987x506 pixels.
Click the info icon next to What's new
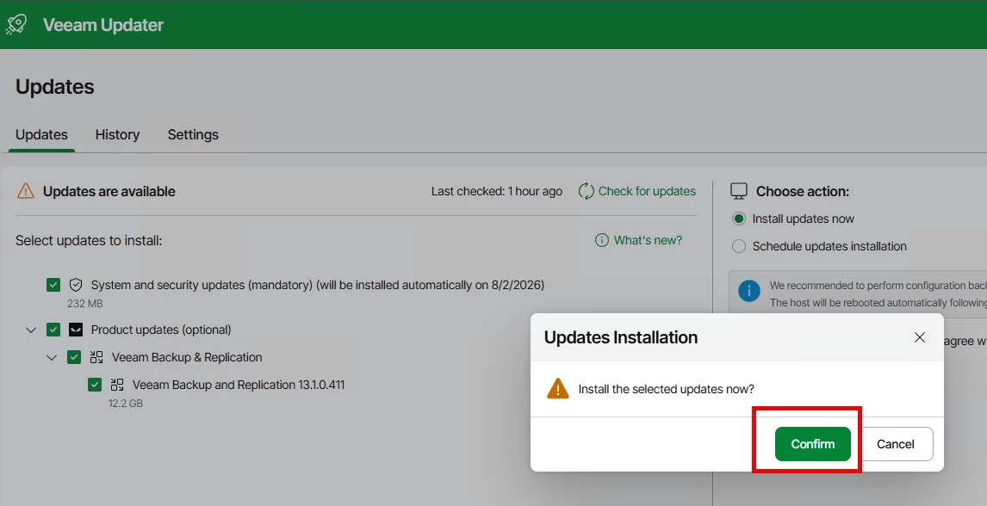click(602, 240)
